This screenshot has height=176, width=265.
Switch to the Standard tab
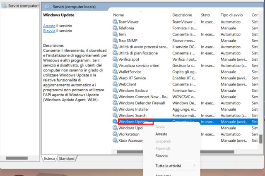click(x=67, y=159)
